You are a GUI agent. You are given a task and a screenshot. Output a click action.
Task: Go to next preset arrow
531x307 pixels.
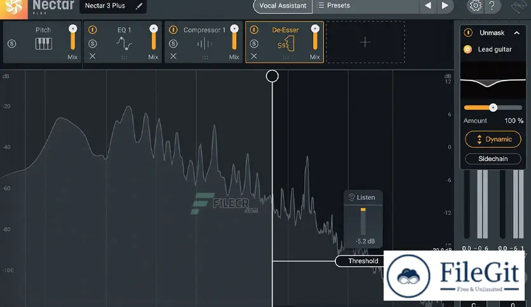445,6
